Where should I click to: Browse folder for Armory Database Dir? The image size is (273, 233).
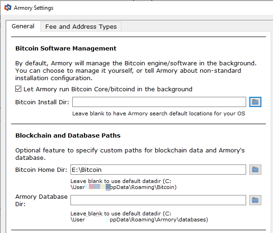tap(255, 200)
